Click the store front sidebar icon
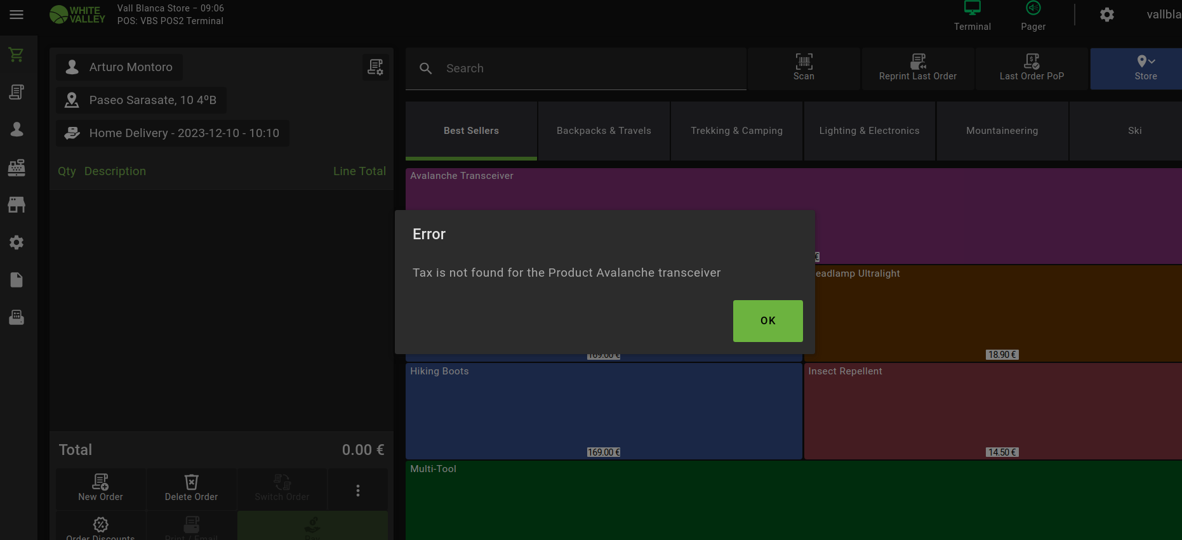Screen dimensions: 1182x540 click(x=17, y=204)
